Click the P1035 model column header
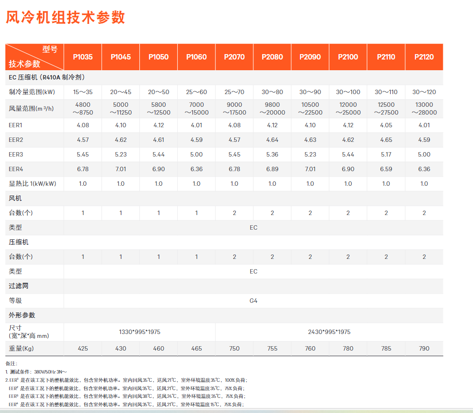Screen dimensions: 473x413 [83, 57]
